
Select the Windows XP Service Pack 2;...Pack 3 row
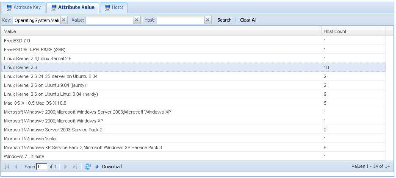click(194, 147)
